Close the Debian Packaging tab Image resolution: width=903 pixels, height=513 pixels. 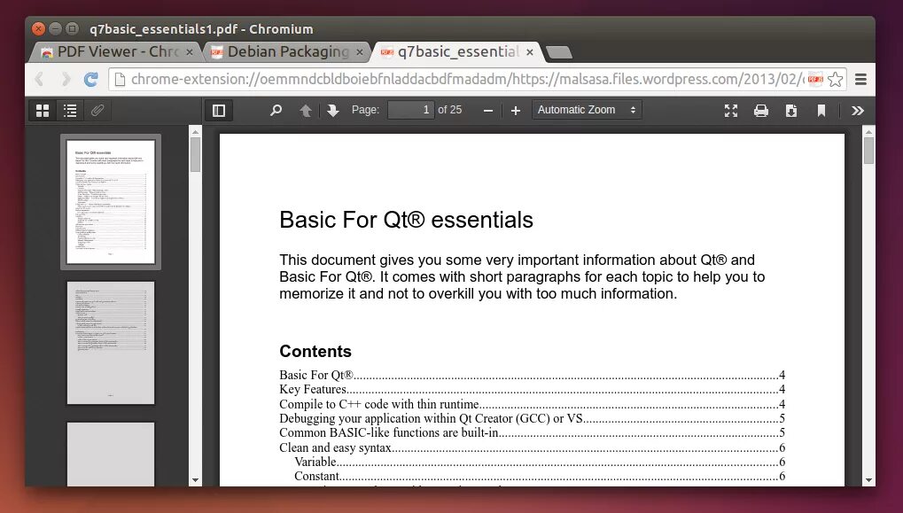(x=360, y=52)
